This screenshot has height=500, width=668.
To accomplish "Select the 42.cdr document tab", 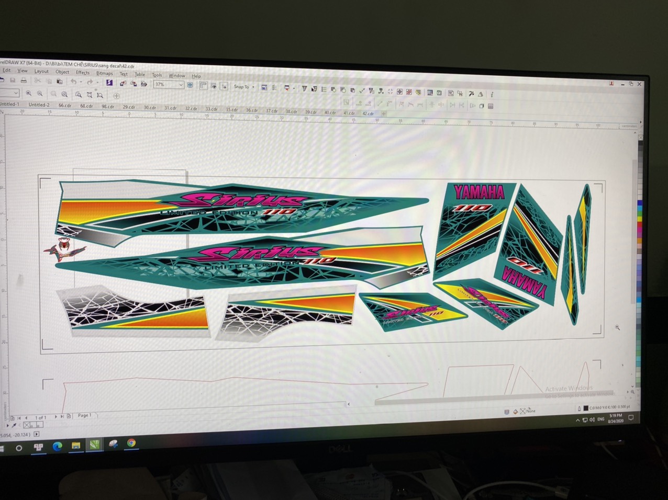I will [368, 113].
